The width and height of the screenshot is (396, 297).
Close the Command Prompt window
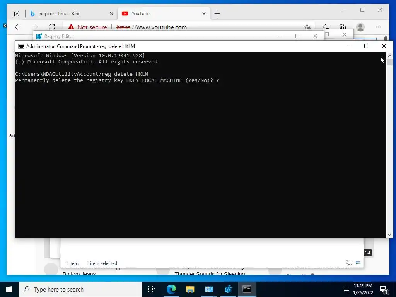384,46
